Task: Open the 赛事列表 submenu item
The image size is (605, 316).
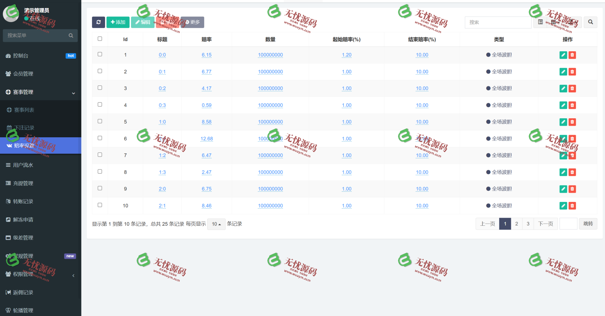Action: click(x=40, y=110)
